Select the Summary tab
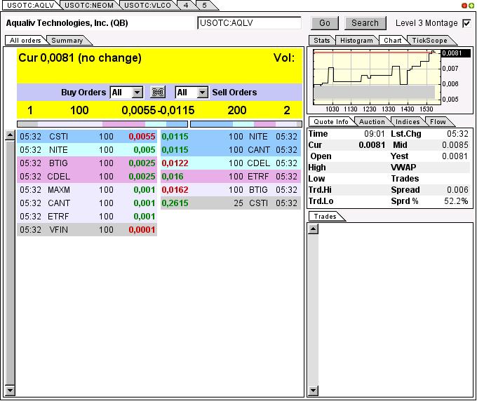Screen dimensions: 477x401 point(67,41)
